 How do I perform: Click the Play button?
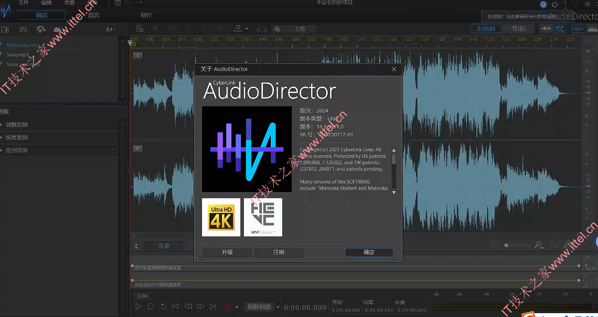138,307
